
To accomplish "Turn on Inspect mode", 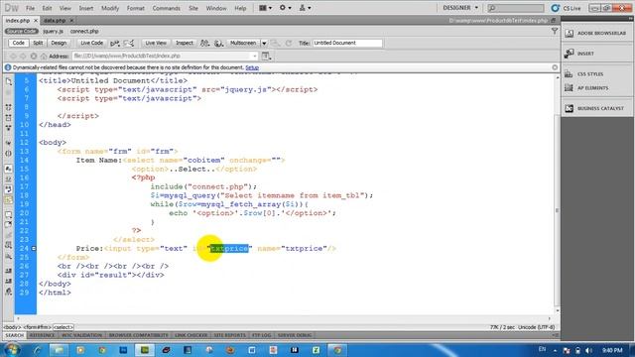I will pos(185,43).
